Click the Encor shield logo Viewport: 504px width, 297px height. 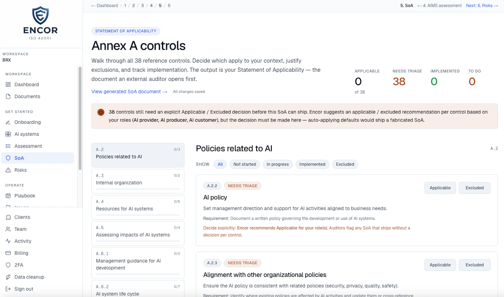coord(40,15)
